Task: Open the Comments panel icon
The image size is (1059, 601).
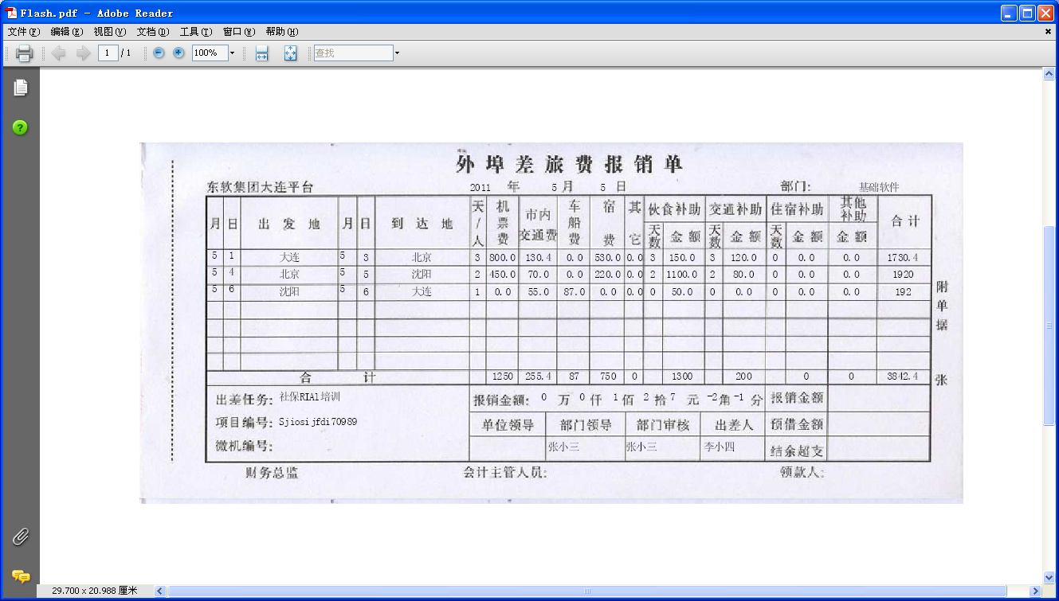Action: 21,576
